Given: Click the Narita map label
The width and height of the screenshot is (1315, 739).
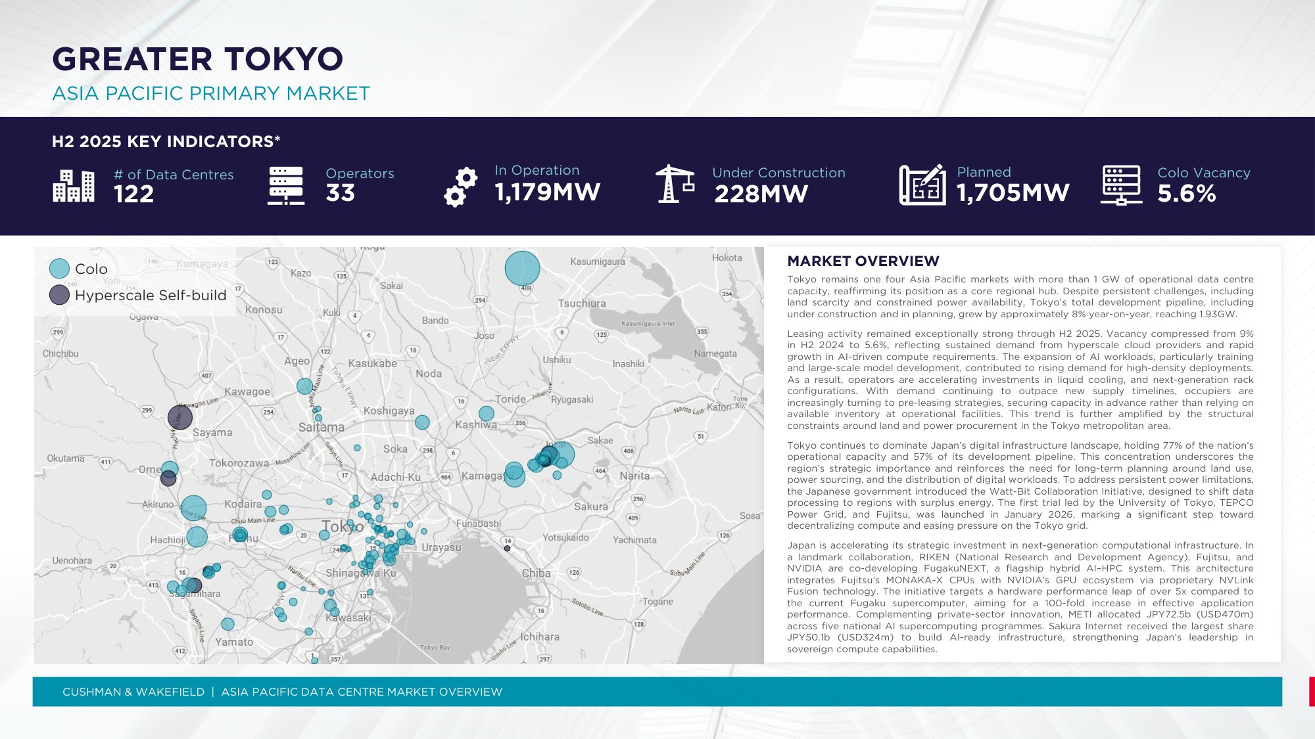Looking at the screenshot, I should [x=634, y=476].
